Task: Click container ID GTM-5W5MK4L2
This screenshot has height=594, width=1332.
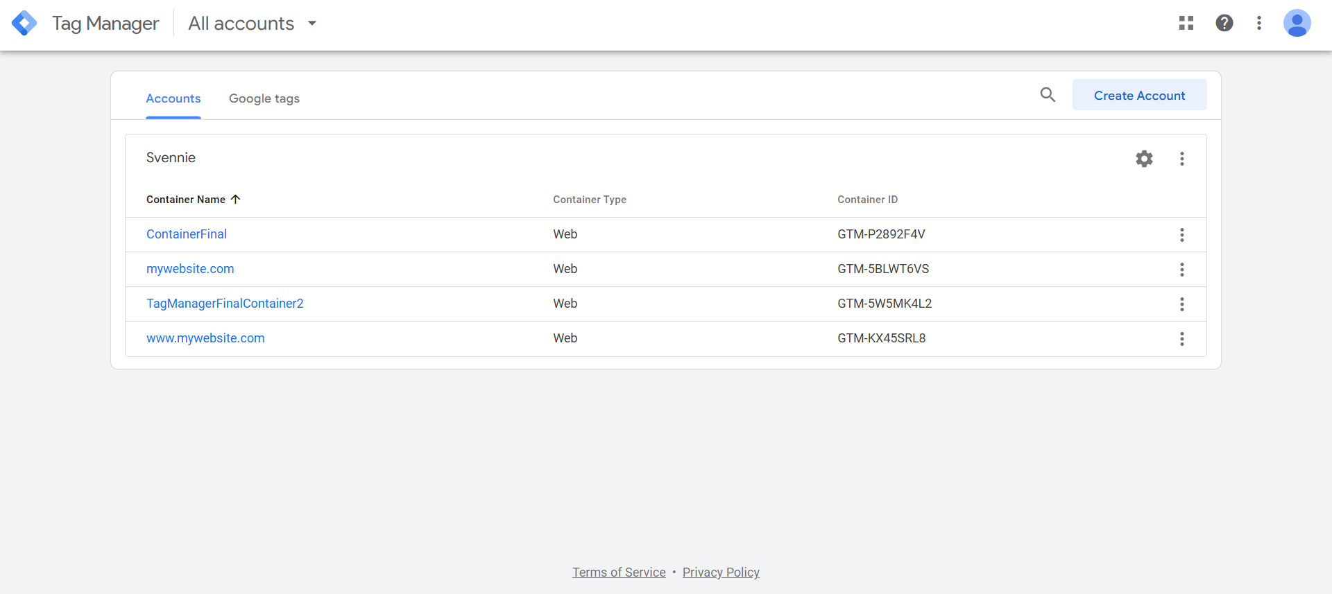Action: 885,304
